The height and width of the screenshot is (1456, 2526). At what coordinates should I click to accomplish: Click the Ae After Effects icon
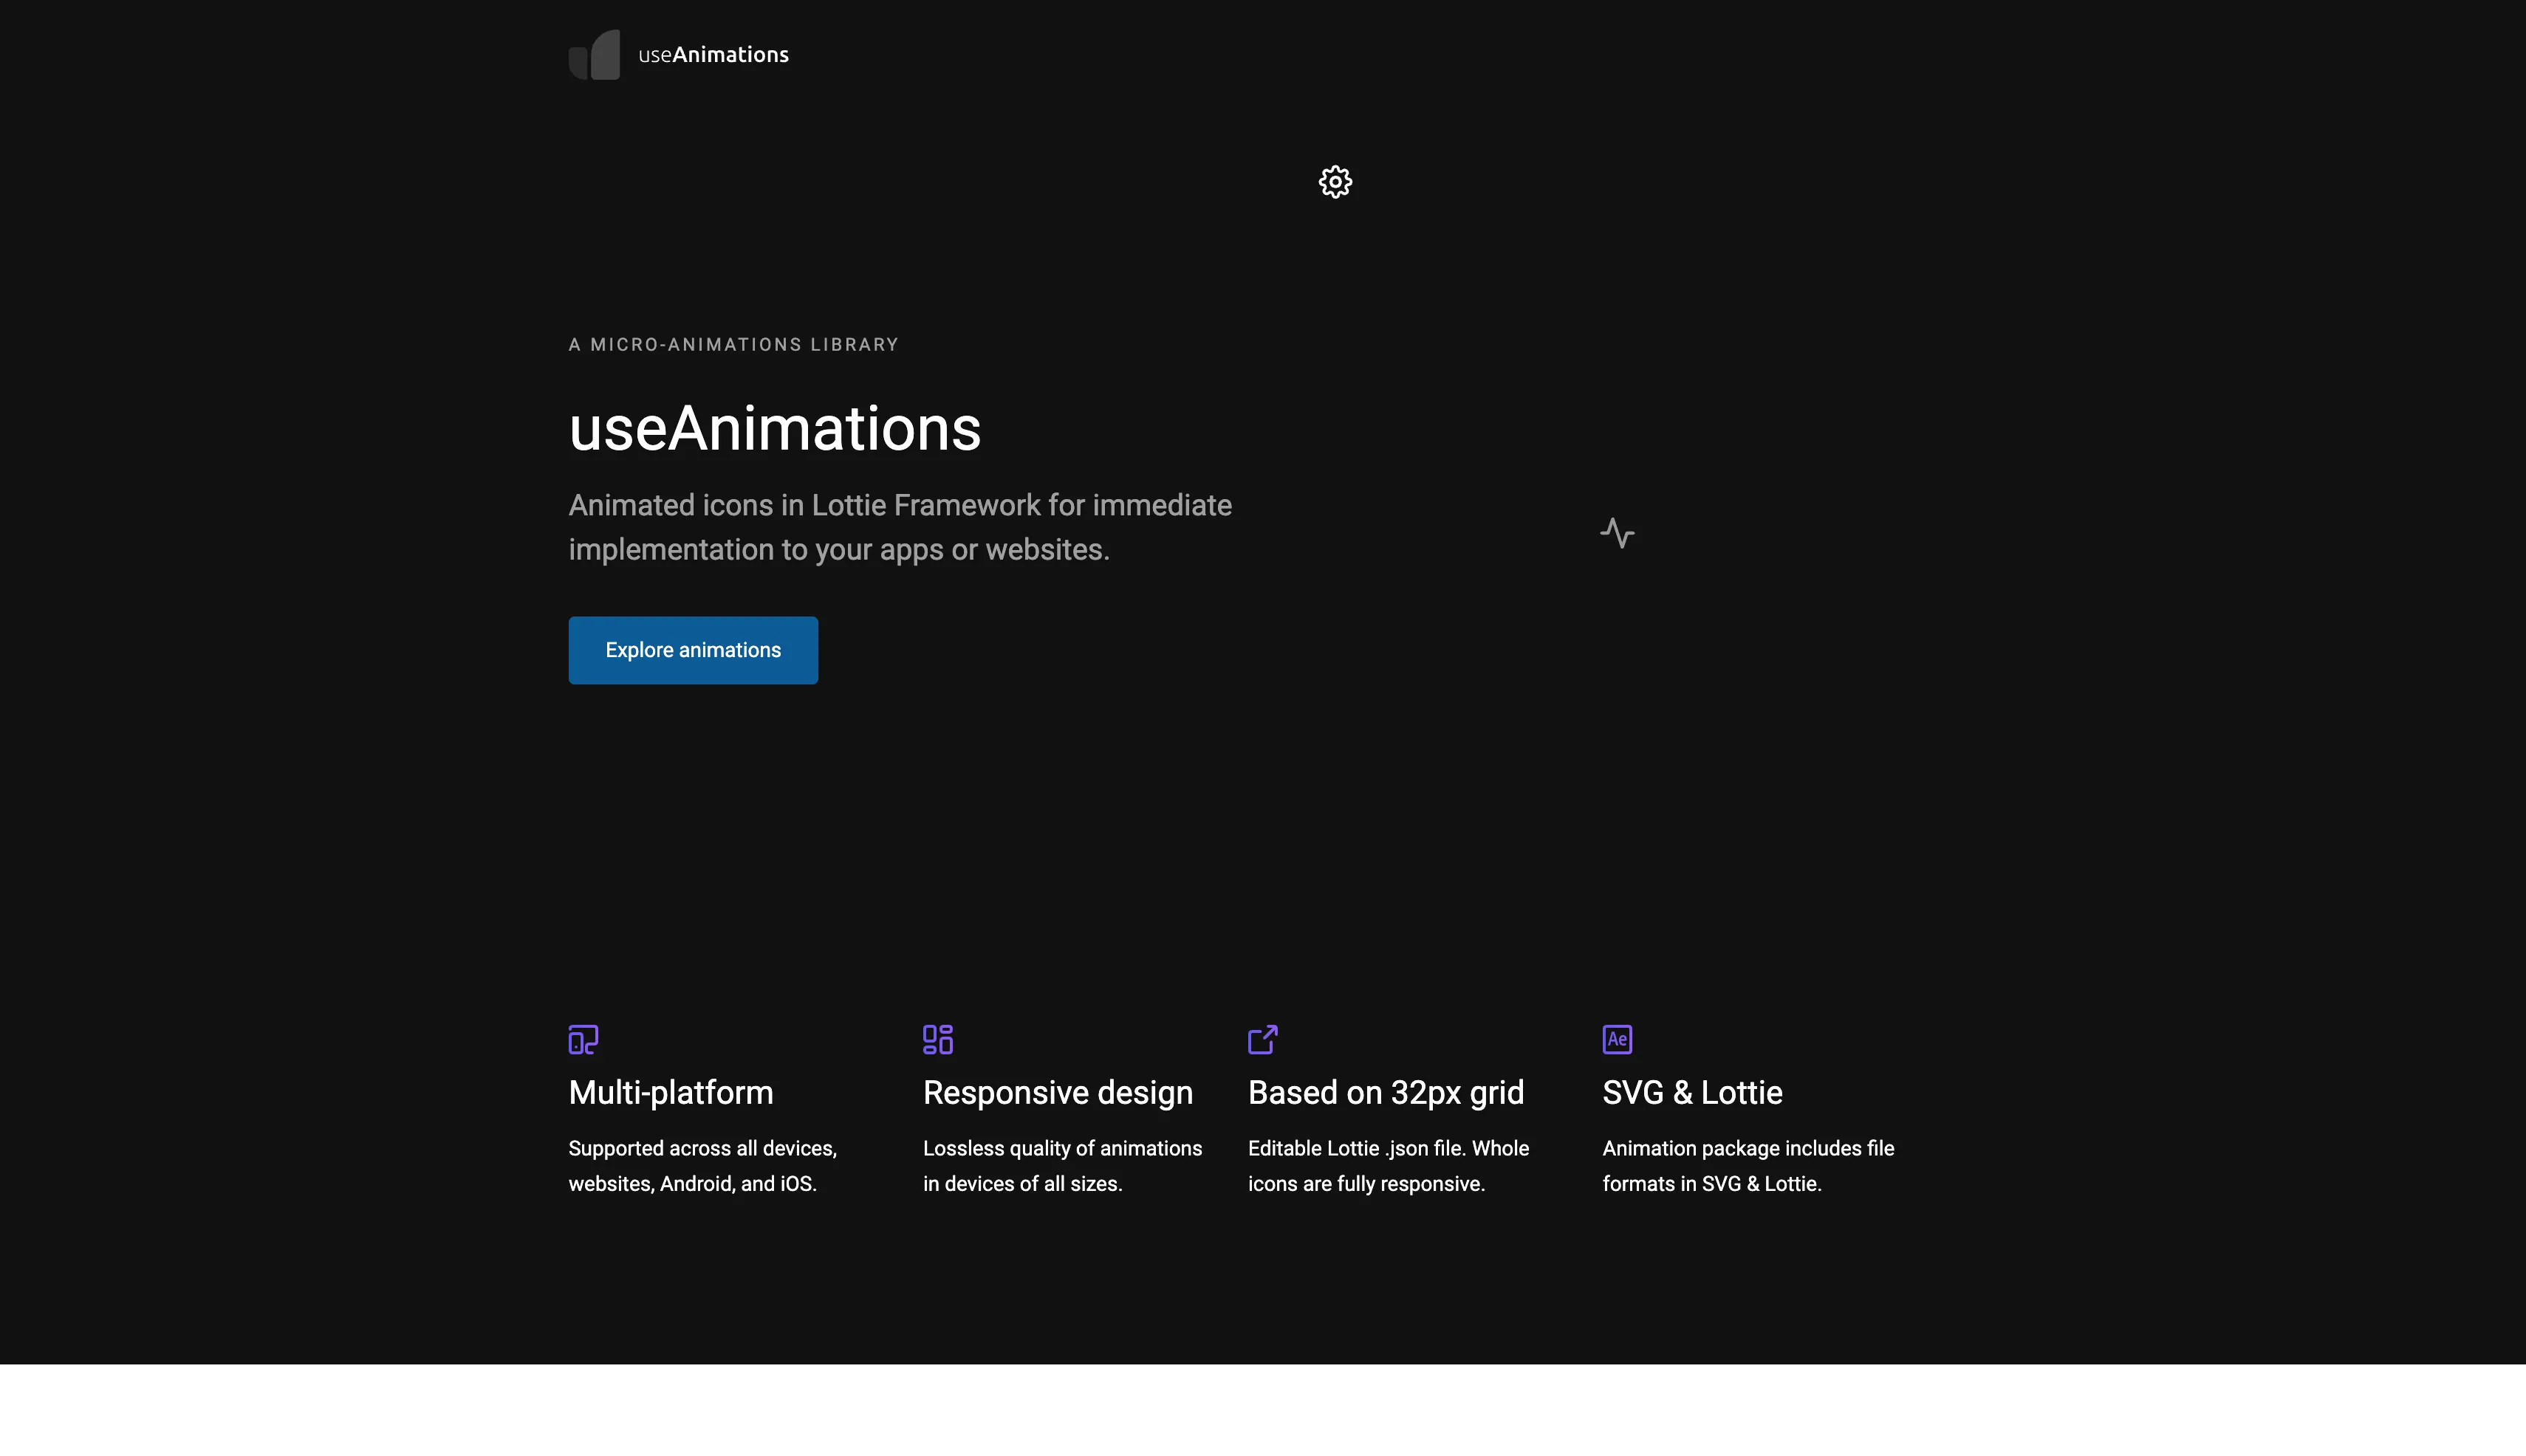click(1617, 1039)
